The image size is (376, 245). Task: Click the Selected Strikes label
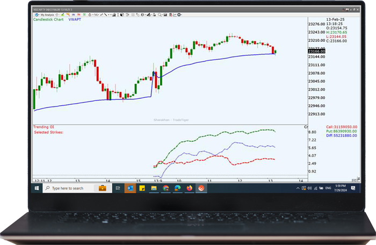[x=48, y=132]
